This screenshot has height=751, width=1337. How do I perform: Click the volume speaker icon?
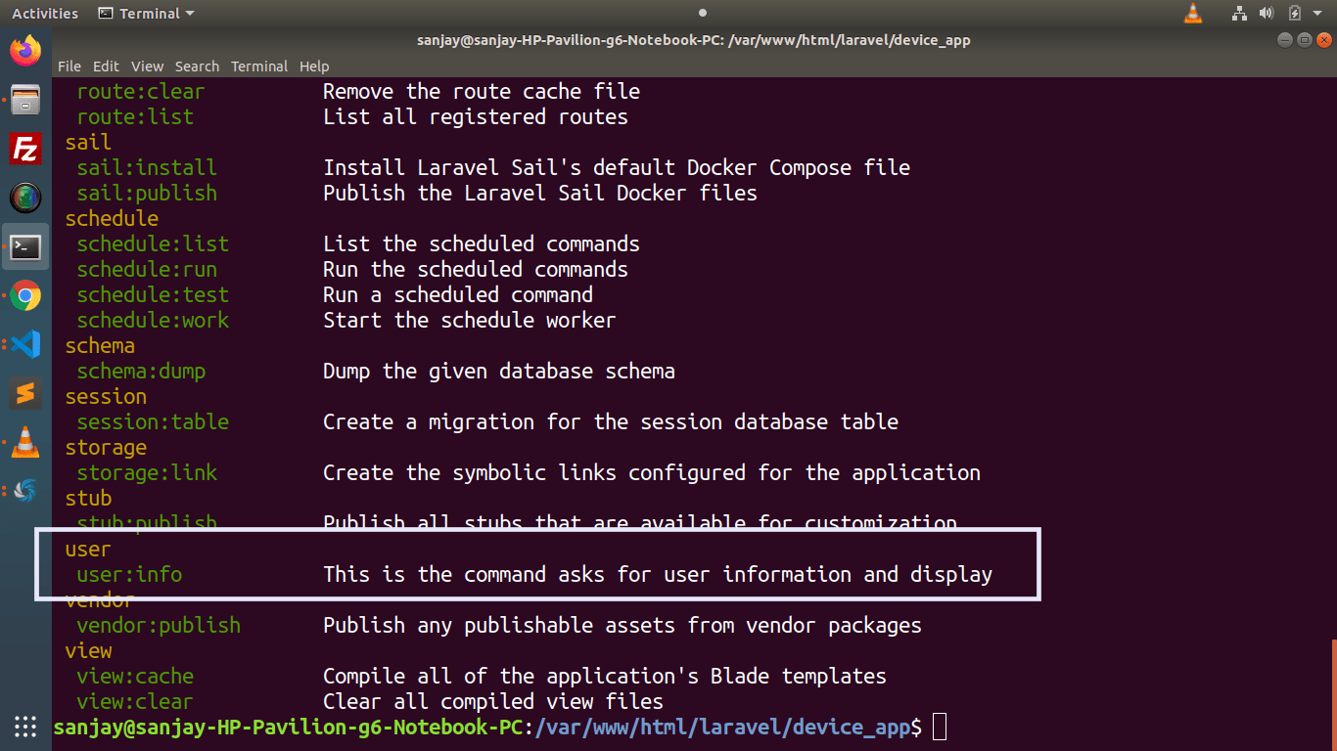tap(1267, 13)
